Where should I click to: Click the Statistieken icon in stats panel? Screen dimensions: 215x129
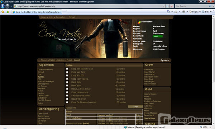[139, 22]
